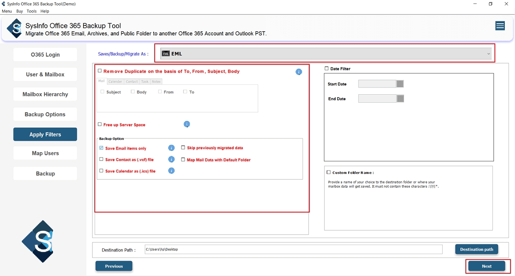515x276 pixels.
Task: Check the From duplicate criterion
Action: (x=160, y=92)
